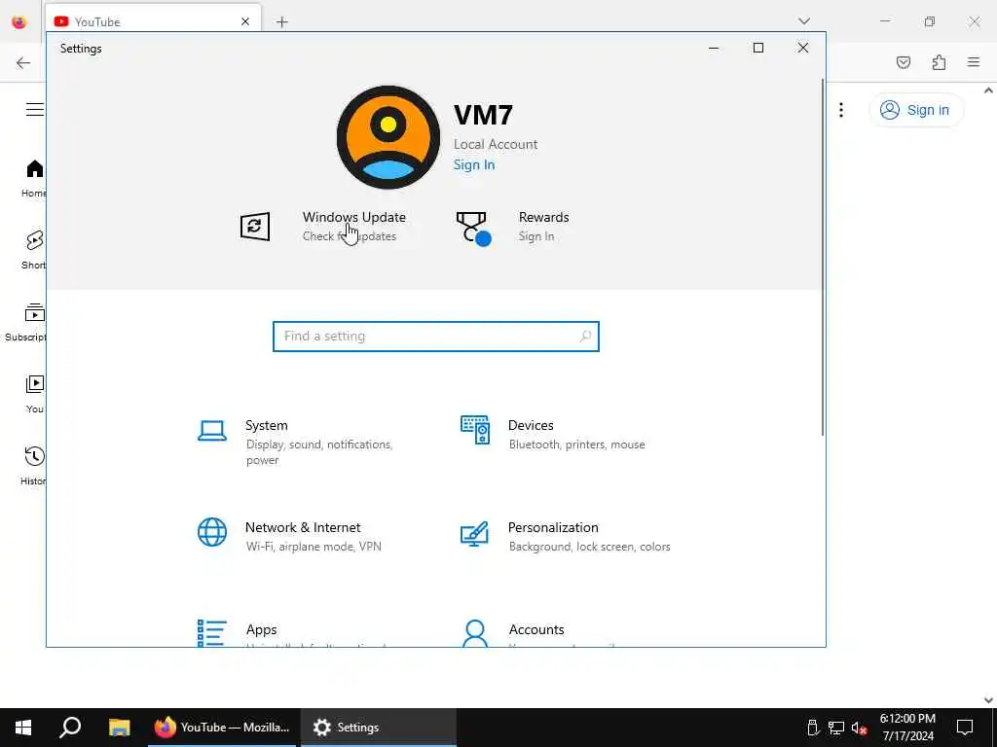Image resolution: width=997 pixels, height=747 pixels.
Task: Open YouTube You section in sidebar
Action: 35,394
